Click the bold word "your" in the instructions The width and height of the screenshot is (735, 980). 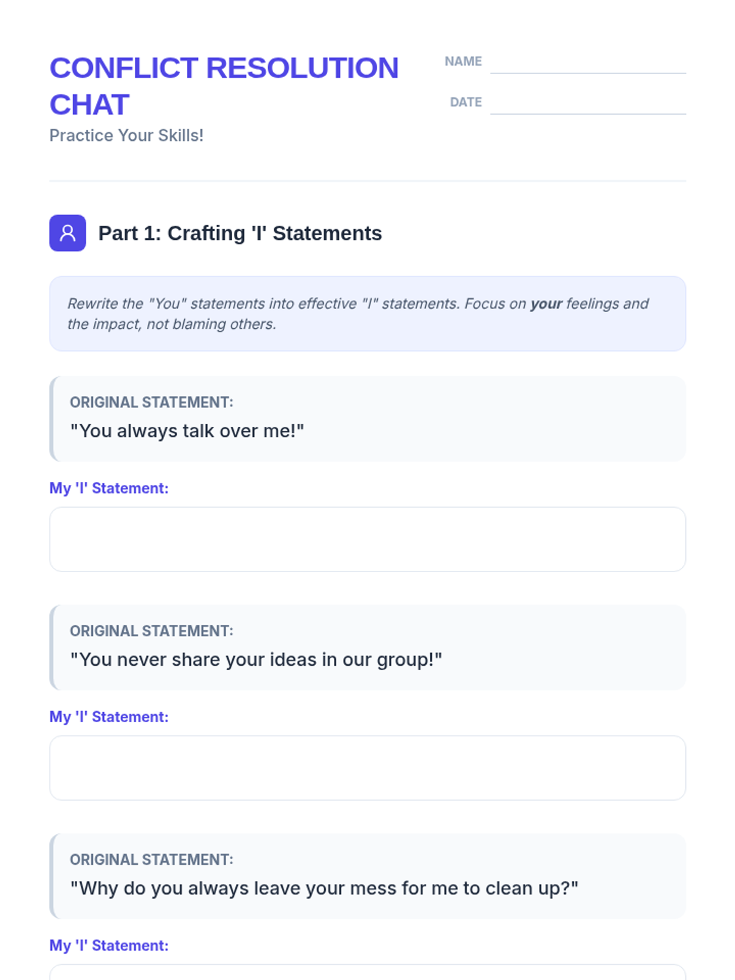tap(546, 304)
